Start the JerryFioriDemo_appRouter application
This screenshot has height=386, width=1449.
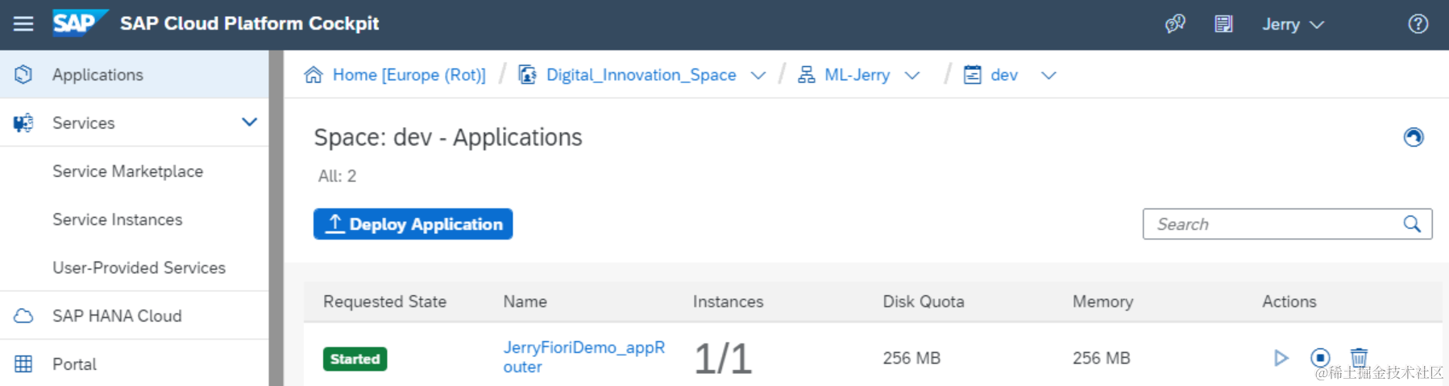pyautogui.click(x=1281, y=358)
